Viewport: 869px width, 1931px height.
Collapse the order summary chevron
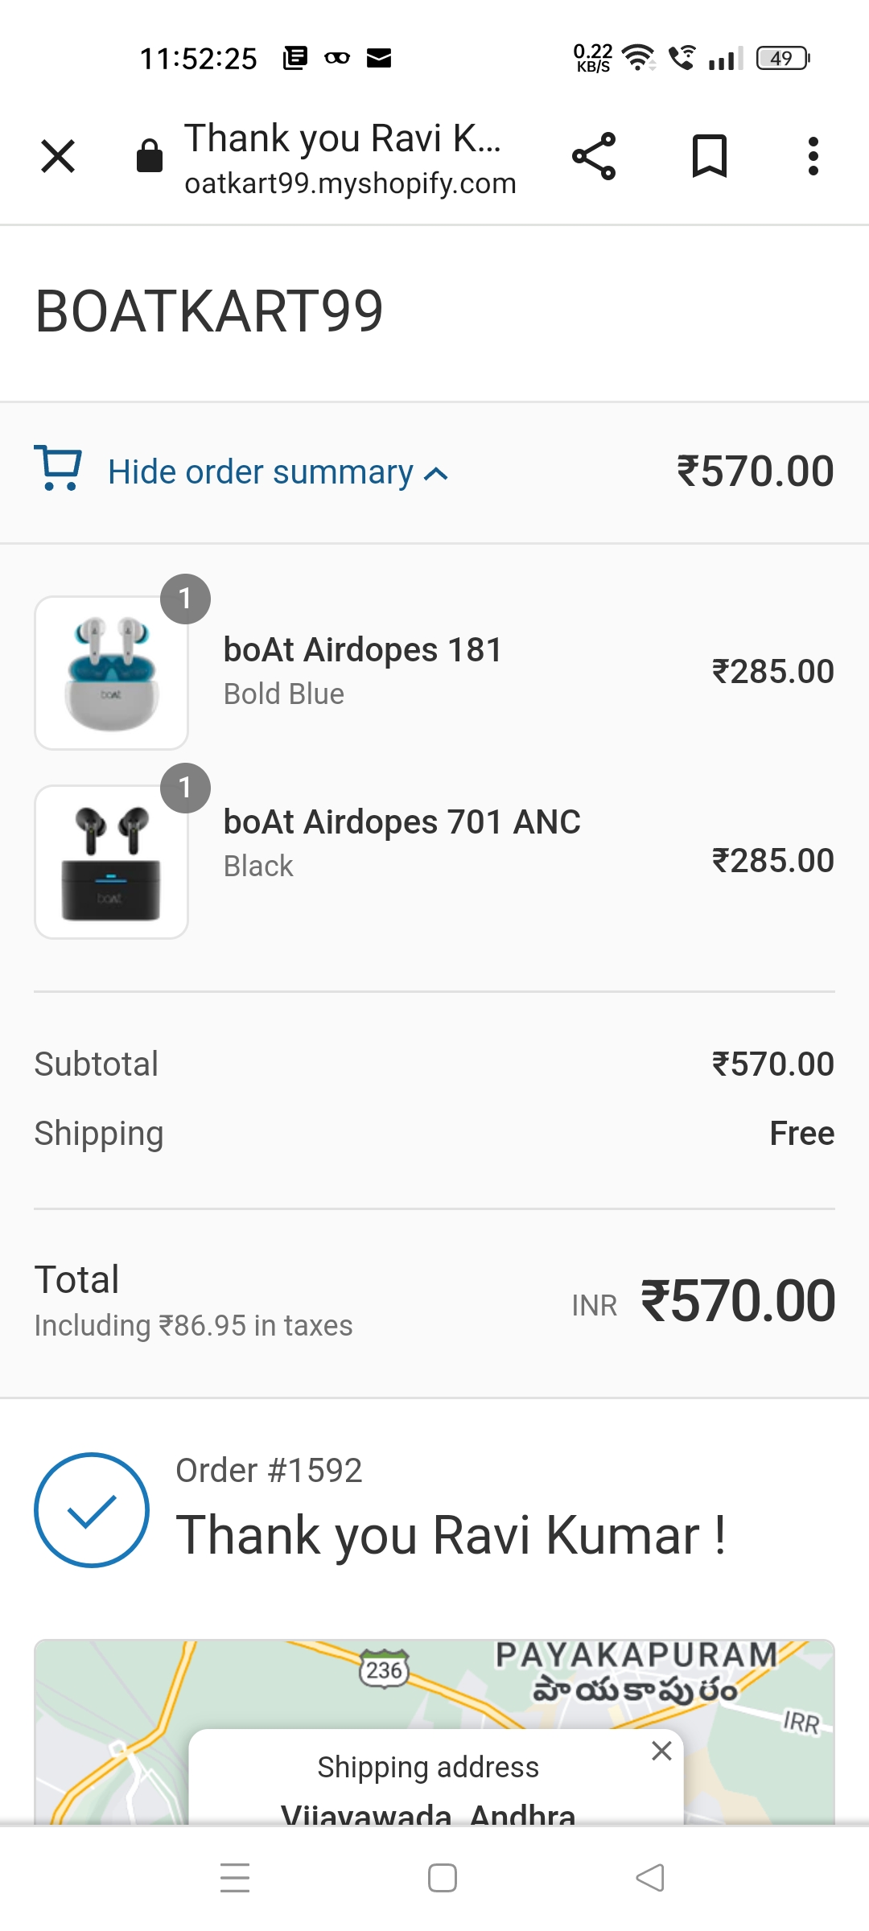[x=436, y=474]
